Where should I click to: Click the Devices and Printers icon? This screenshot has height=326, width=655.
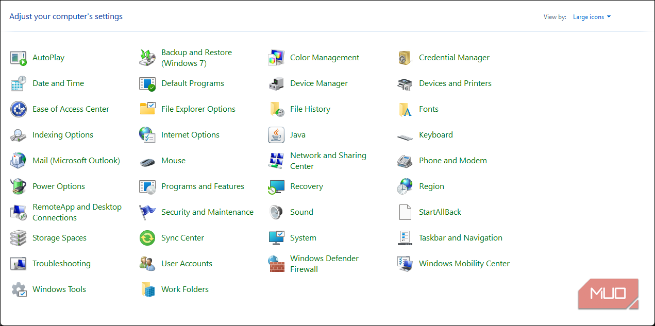coord(405,83)
